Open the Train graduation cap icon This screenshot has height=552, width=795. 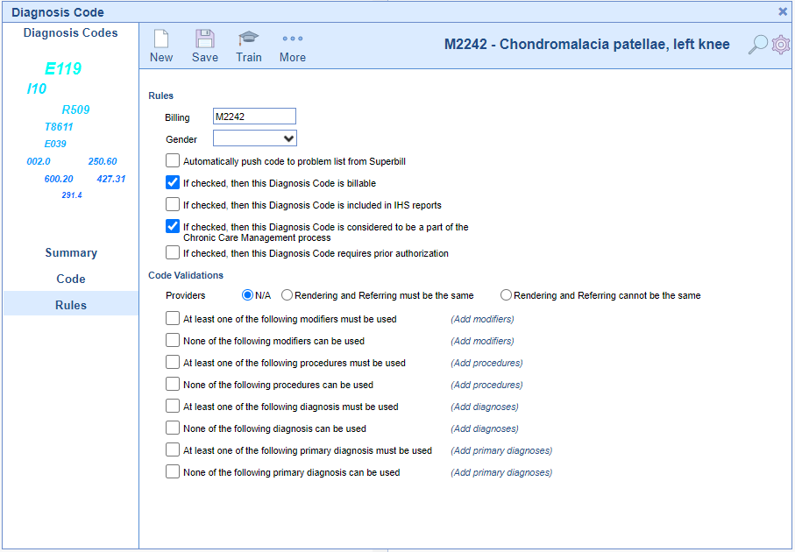pos(248,39)
